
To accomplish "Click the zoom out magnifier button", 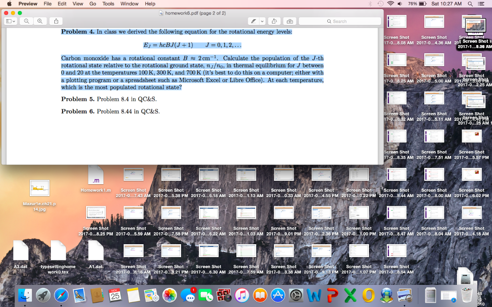I will 25,22.
